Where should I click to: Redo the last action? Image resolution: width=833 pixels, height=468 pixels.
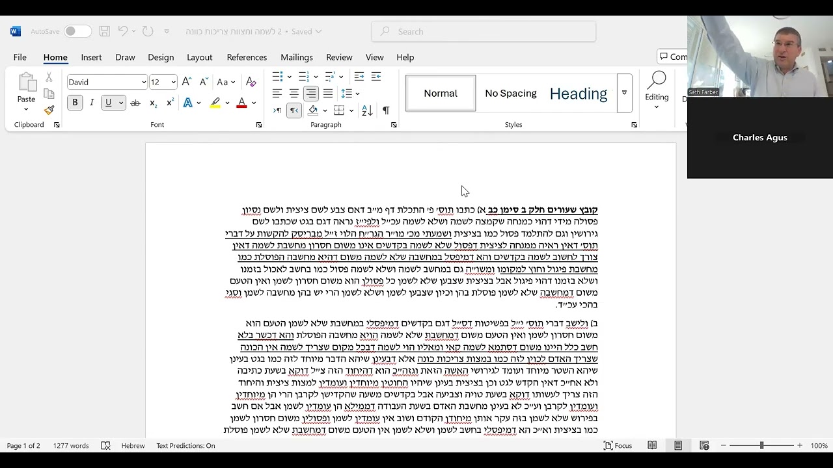pyautogui.click(x=148, y=31)
